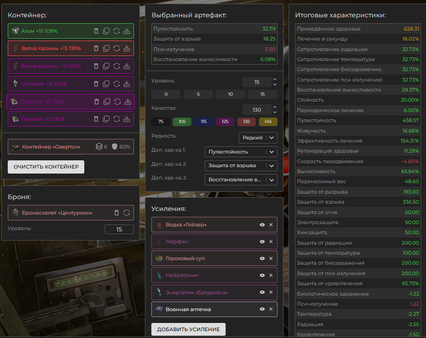The height and width of the screenshot is (338, 426).
Task: Open the Доп. хар-ка 1 dropdown
Action: click(241, 152)
